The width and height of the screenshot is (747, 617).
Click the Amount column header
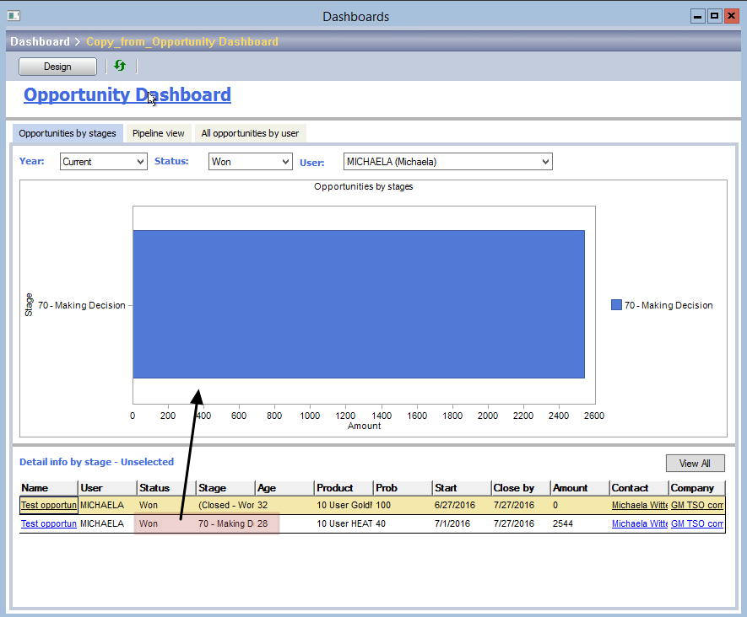click(569, 487)
